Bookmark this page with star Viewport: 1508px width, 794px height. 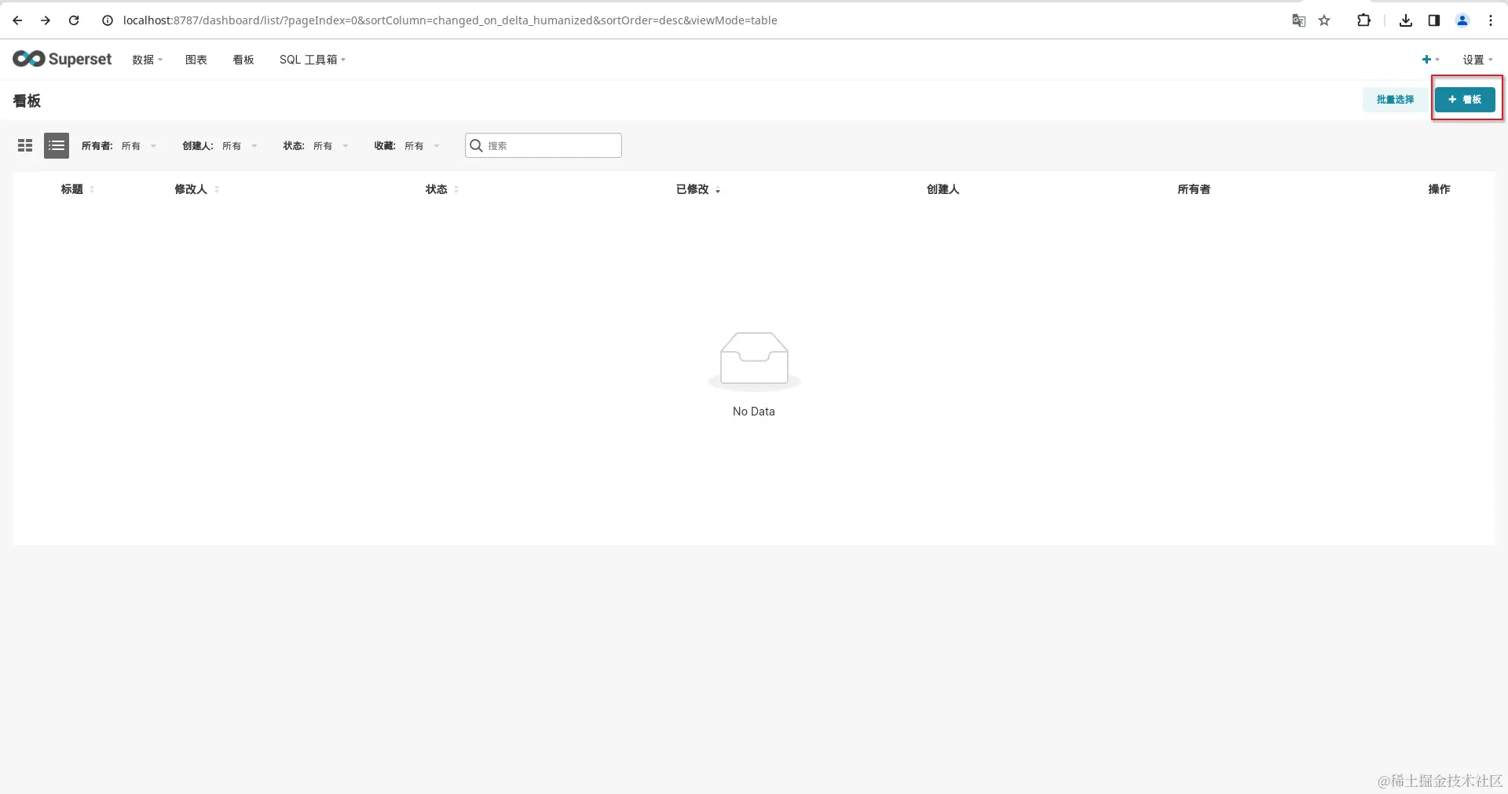1324,20
